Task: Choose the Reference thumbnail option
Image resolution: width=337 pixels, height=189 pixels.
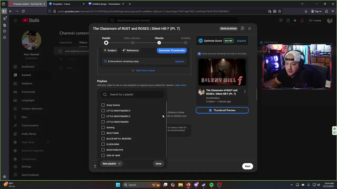Action: tap(131, 50)
